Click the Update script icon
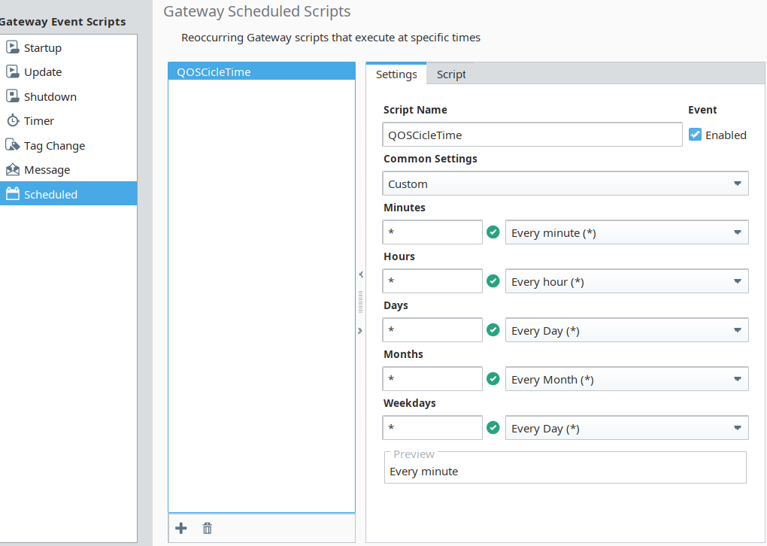This screenshot has height=546, width=767. click(12, 71)
